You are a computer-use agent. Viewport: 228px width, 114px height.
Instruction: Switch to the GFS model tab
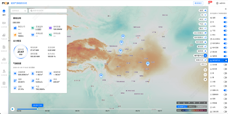[x=192, y=107]
